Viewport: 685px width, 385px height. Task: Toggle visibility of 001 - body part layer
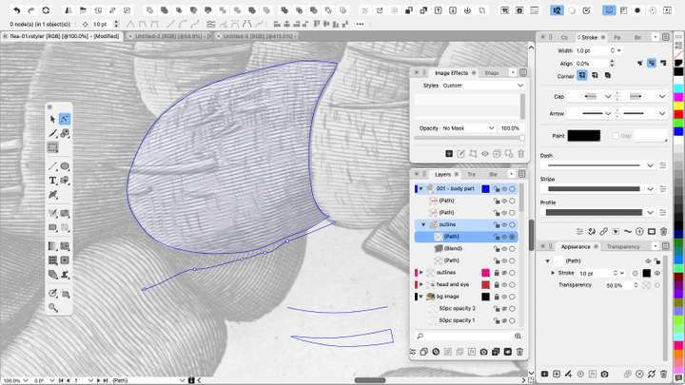click(x=504, y=189)
